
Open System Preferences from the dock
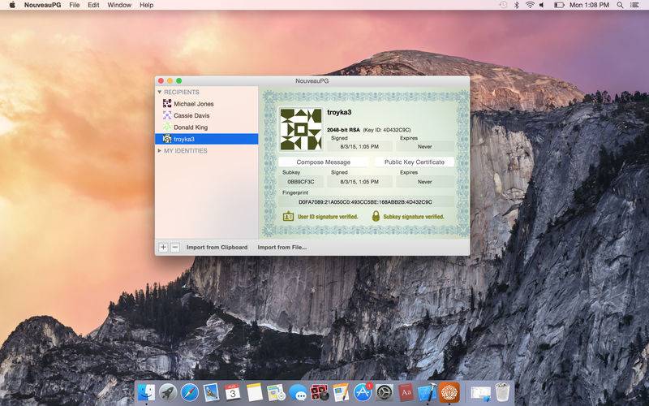384,392
